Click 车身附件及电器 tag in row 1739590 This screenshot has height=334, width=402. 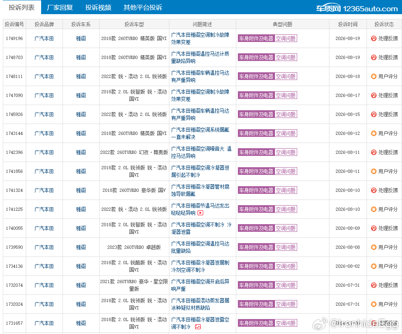256,248
